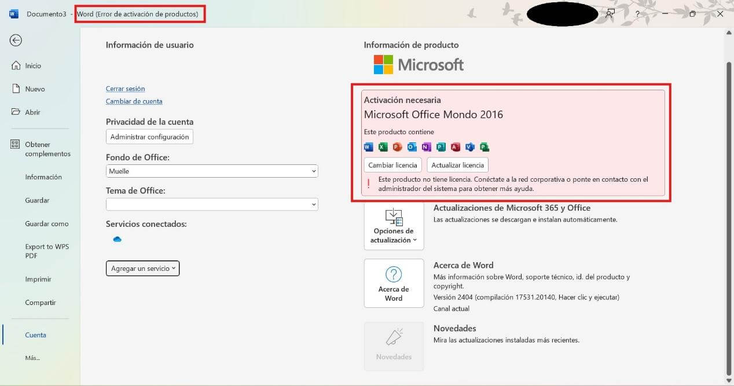Click the Cambiar licencia button
Image resolution: width=734 pixels, height=386 pixels.
(x=392, y=165)
